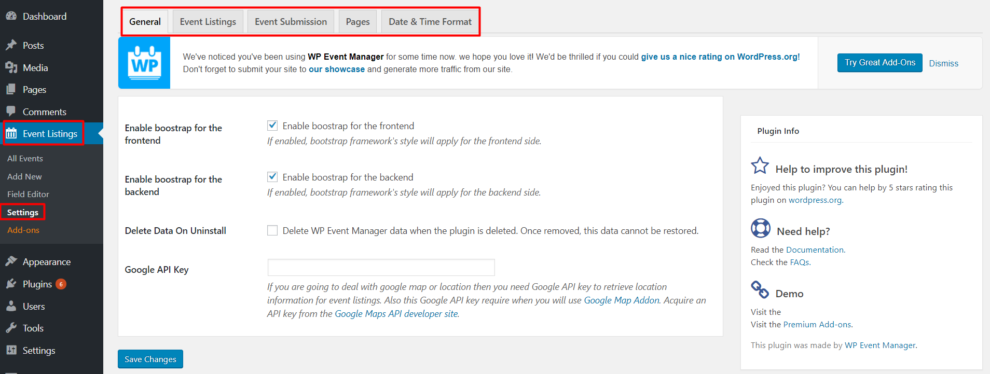Click the Posts pushpin icon
990x374 pixels.
pos(11,45)
